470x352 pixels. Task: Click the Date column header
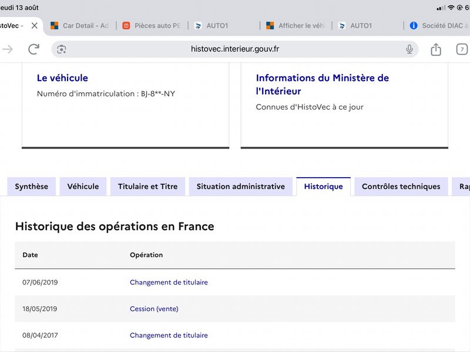(31, 255)
